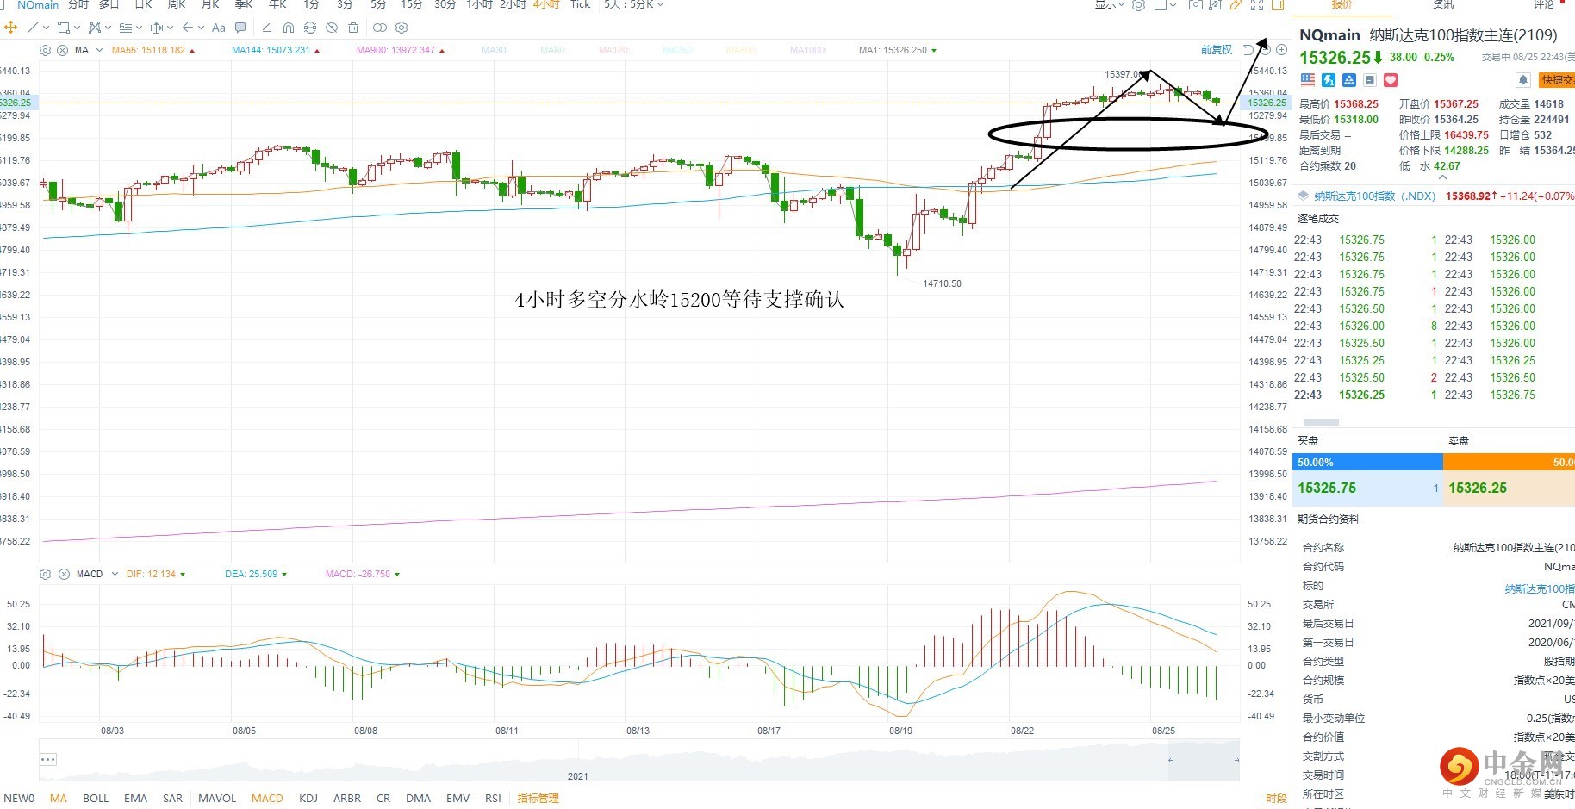Open MA indicator settings gear
1575x809 pixels.
(x=46, y=50)
